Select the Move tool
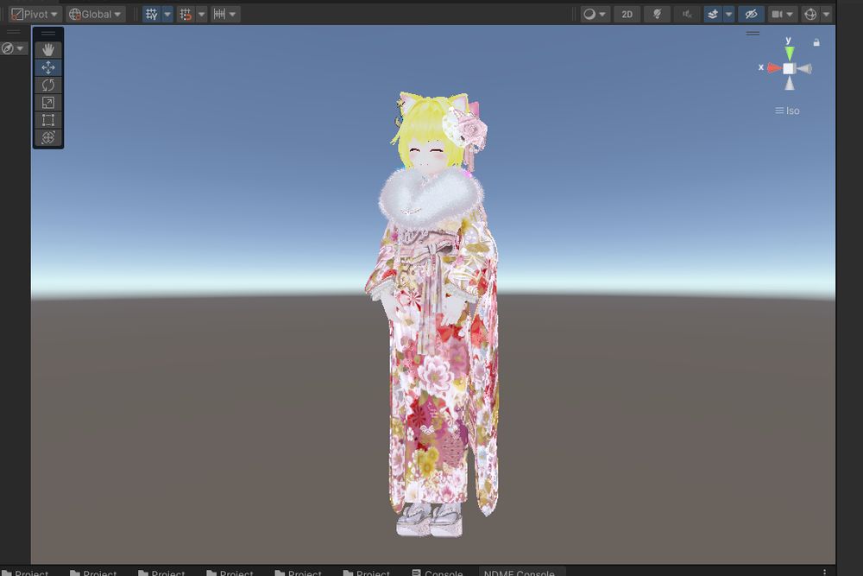Image resolution: width=863 pixels, height=576 pixels. 47,67
